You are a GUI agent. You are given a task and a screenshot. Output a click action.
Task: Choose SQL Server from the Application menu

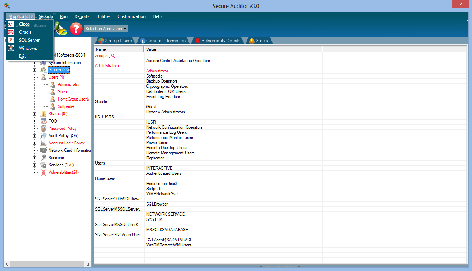pyautogui.click(x=30, y=40)
